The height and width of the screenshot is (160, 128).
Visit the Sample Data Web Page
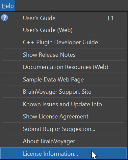pyautogui.click(x=64, y=80)
